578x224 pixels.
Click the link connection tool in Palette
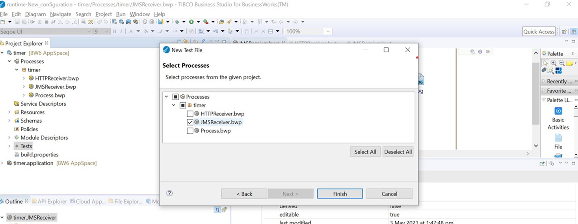coord(544,70)
